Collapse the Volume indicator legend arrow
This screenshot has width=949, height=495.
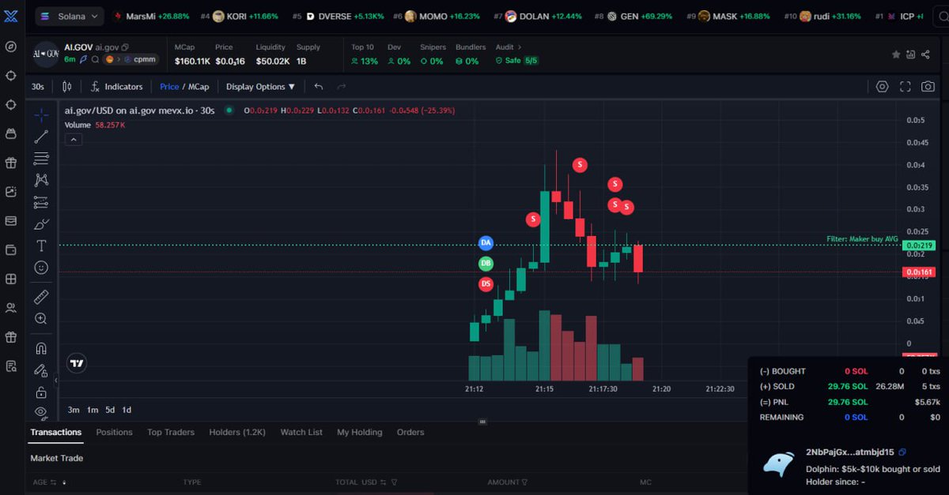click(x=73, y=140)
